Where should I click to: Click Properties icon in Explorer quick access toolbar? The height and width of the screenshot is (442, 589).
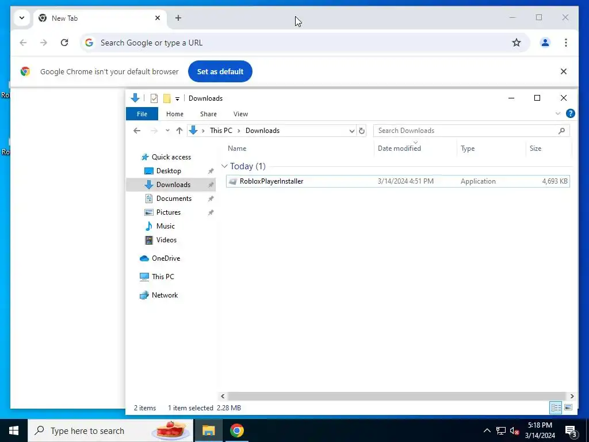(154, 98)
